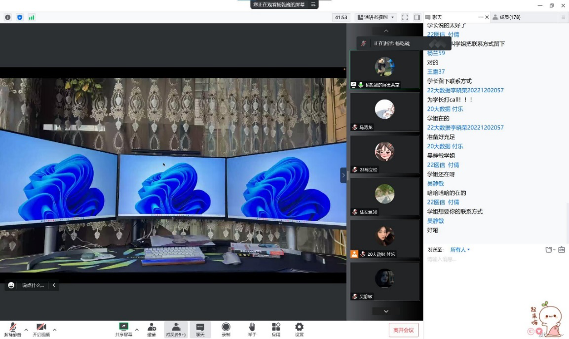Click chat message 学长留下联系方式
The image size is (569, 339).
(x=449, y=81)
